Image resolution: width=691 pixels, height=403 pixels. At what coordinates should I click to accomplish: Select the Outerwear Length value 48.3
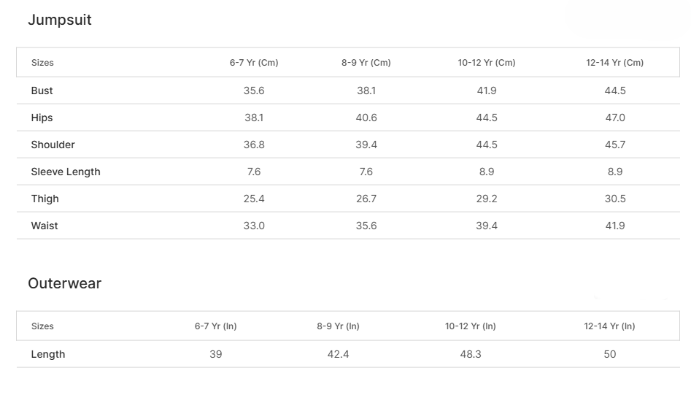tap(471, 355)
